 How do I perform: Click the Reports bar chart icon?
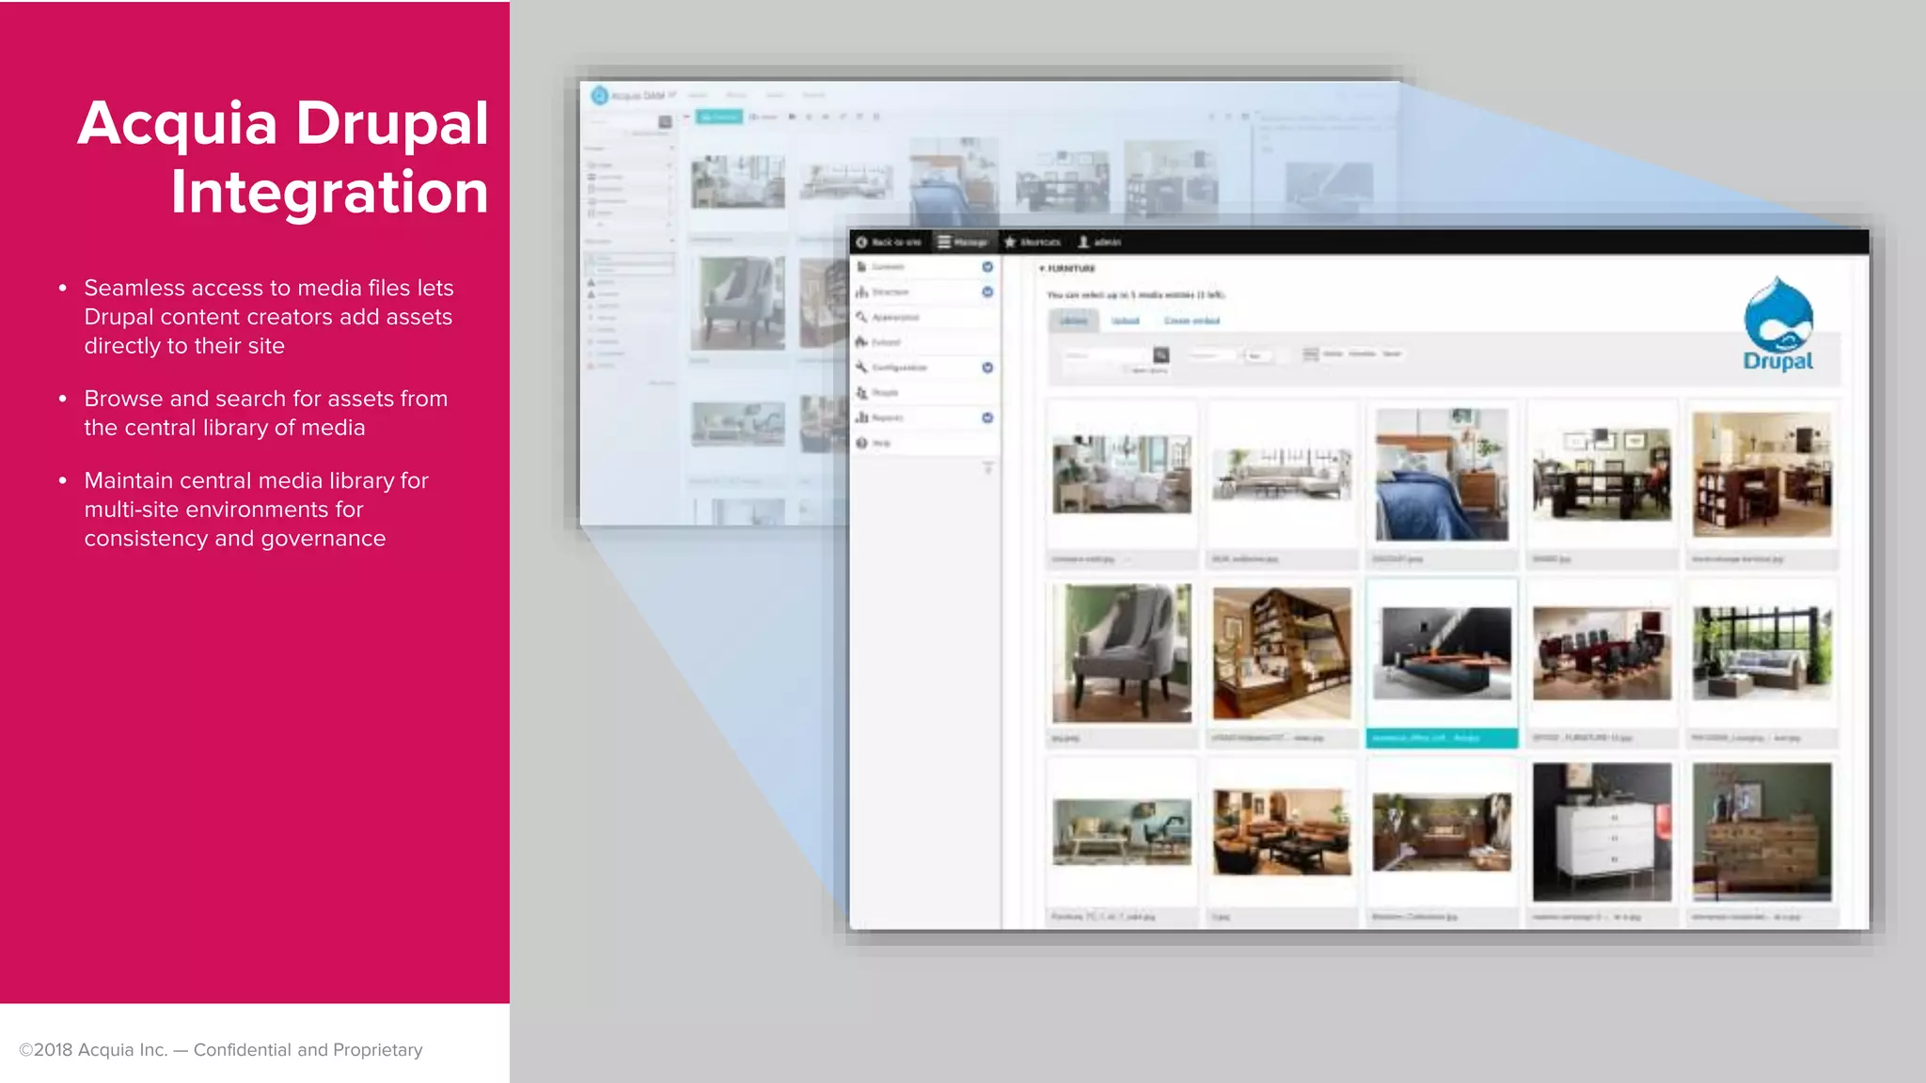pyautogui.click(x=861, y=417)
